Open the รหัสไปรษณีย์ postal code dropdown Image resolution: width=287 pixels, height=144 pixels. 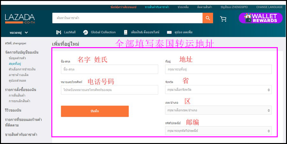coord(218,130)
